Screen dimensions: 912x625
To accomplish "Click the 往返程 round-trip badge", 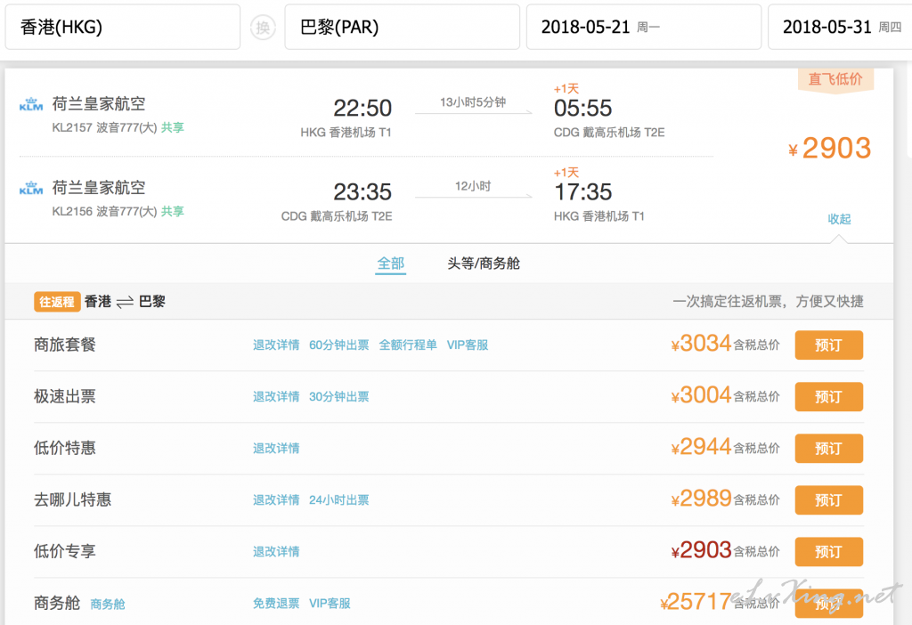I will [x=57, y=302].
